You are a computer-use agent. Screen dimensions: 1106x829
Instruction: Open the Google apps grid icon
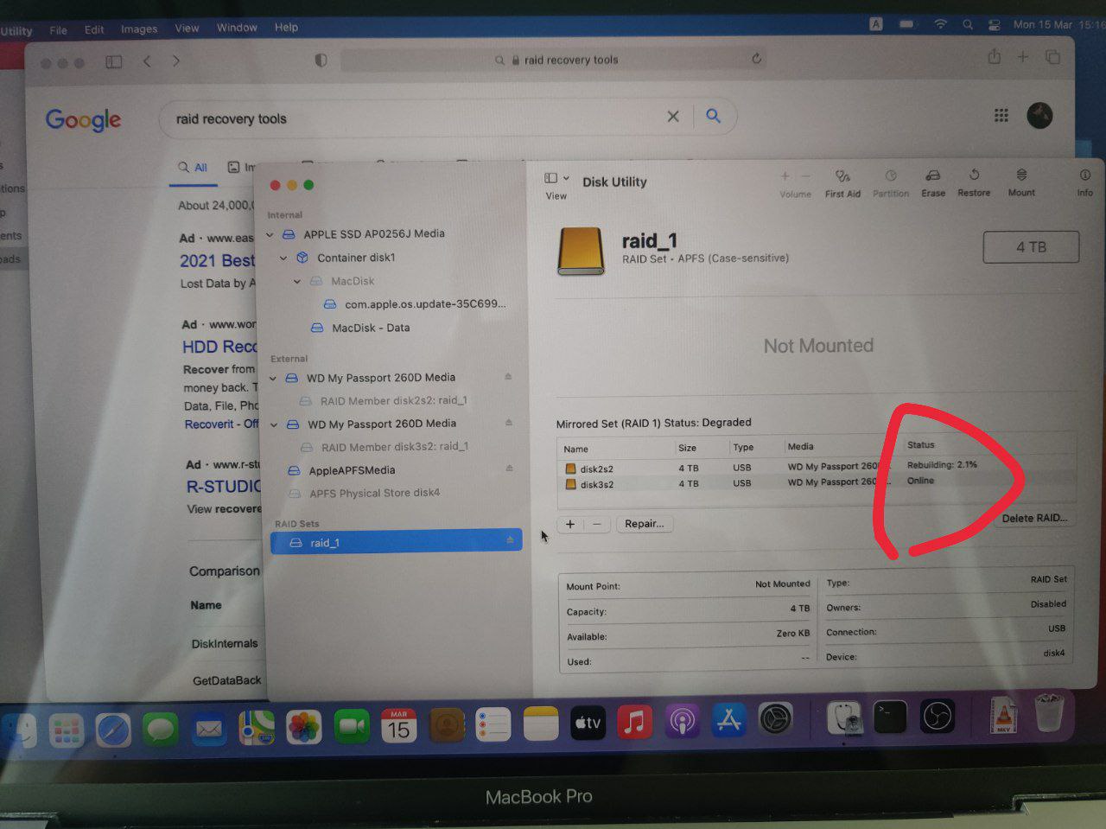1001,115
